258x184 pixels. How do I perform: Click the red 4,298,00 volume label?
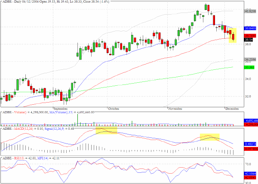coord(251,125)
